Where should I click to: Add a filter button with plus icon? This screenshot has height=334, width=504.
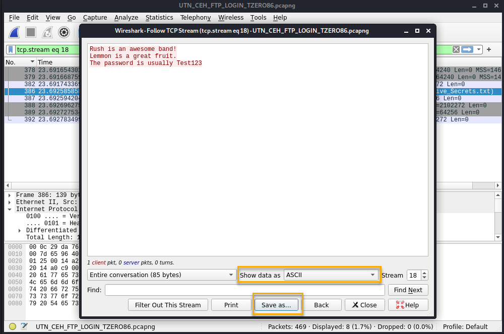click(x=489, y=49)
